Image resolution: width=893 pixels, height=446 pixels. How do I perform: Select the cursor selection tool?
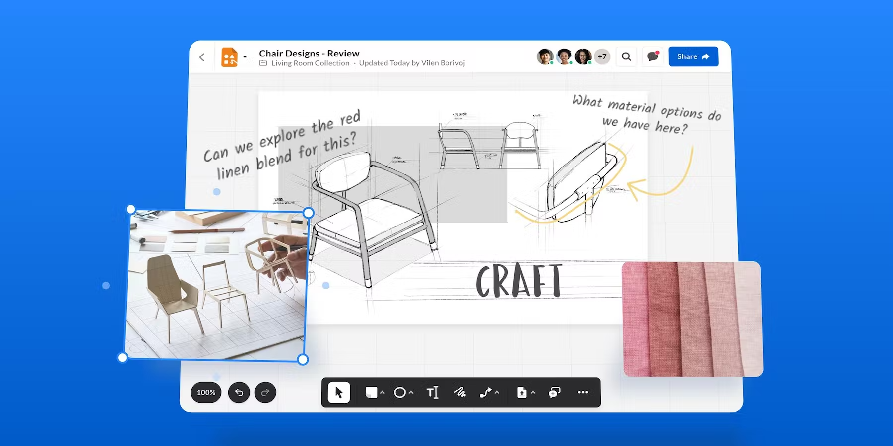tap(339, 392)
